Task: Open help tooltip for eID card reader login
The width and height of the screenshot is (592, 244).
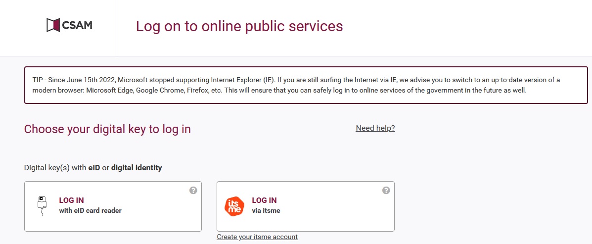Action: (x=193, y=190)
